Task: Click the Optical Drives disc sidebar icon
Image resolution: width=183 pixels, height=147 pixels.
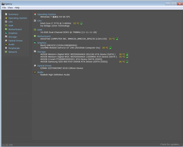Action: point(6,41)
